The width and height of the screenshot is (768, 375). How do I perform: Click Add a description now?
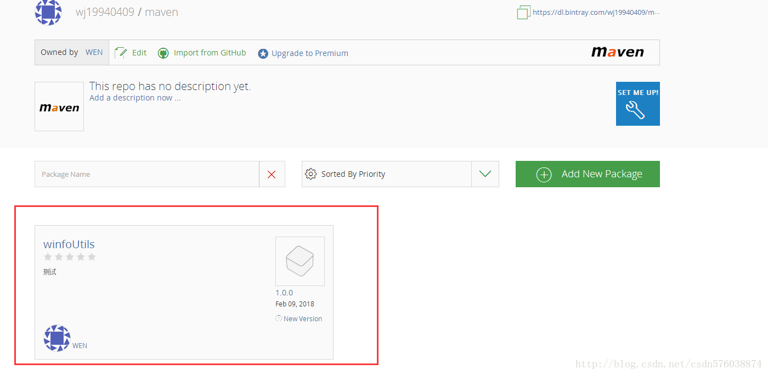(135, 98)
